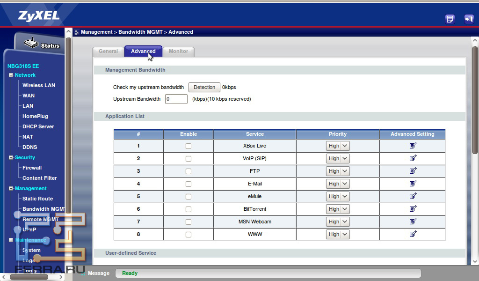Open priority dropdown for eMule
Viewport: 479px width, 281px height.
[338, 196]
